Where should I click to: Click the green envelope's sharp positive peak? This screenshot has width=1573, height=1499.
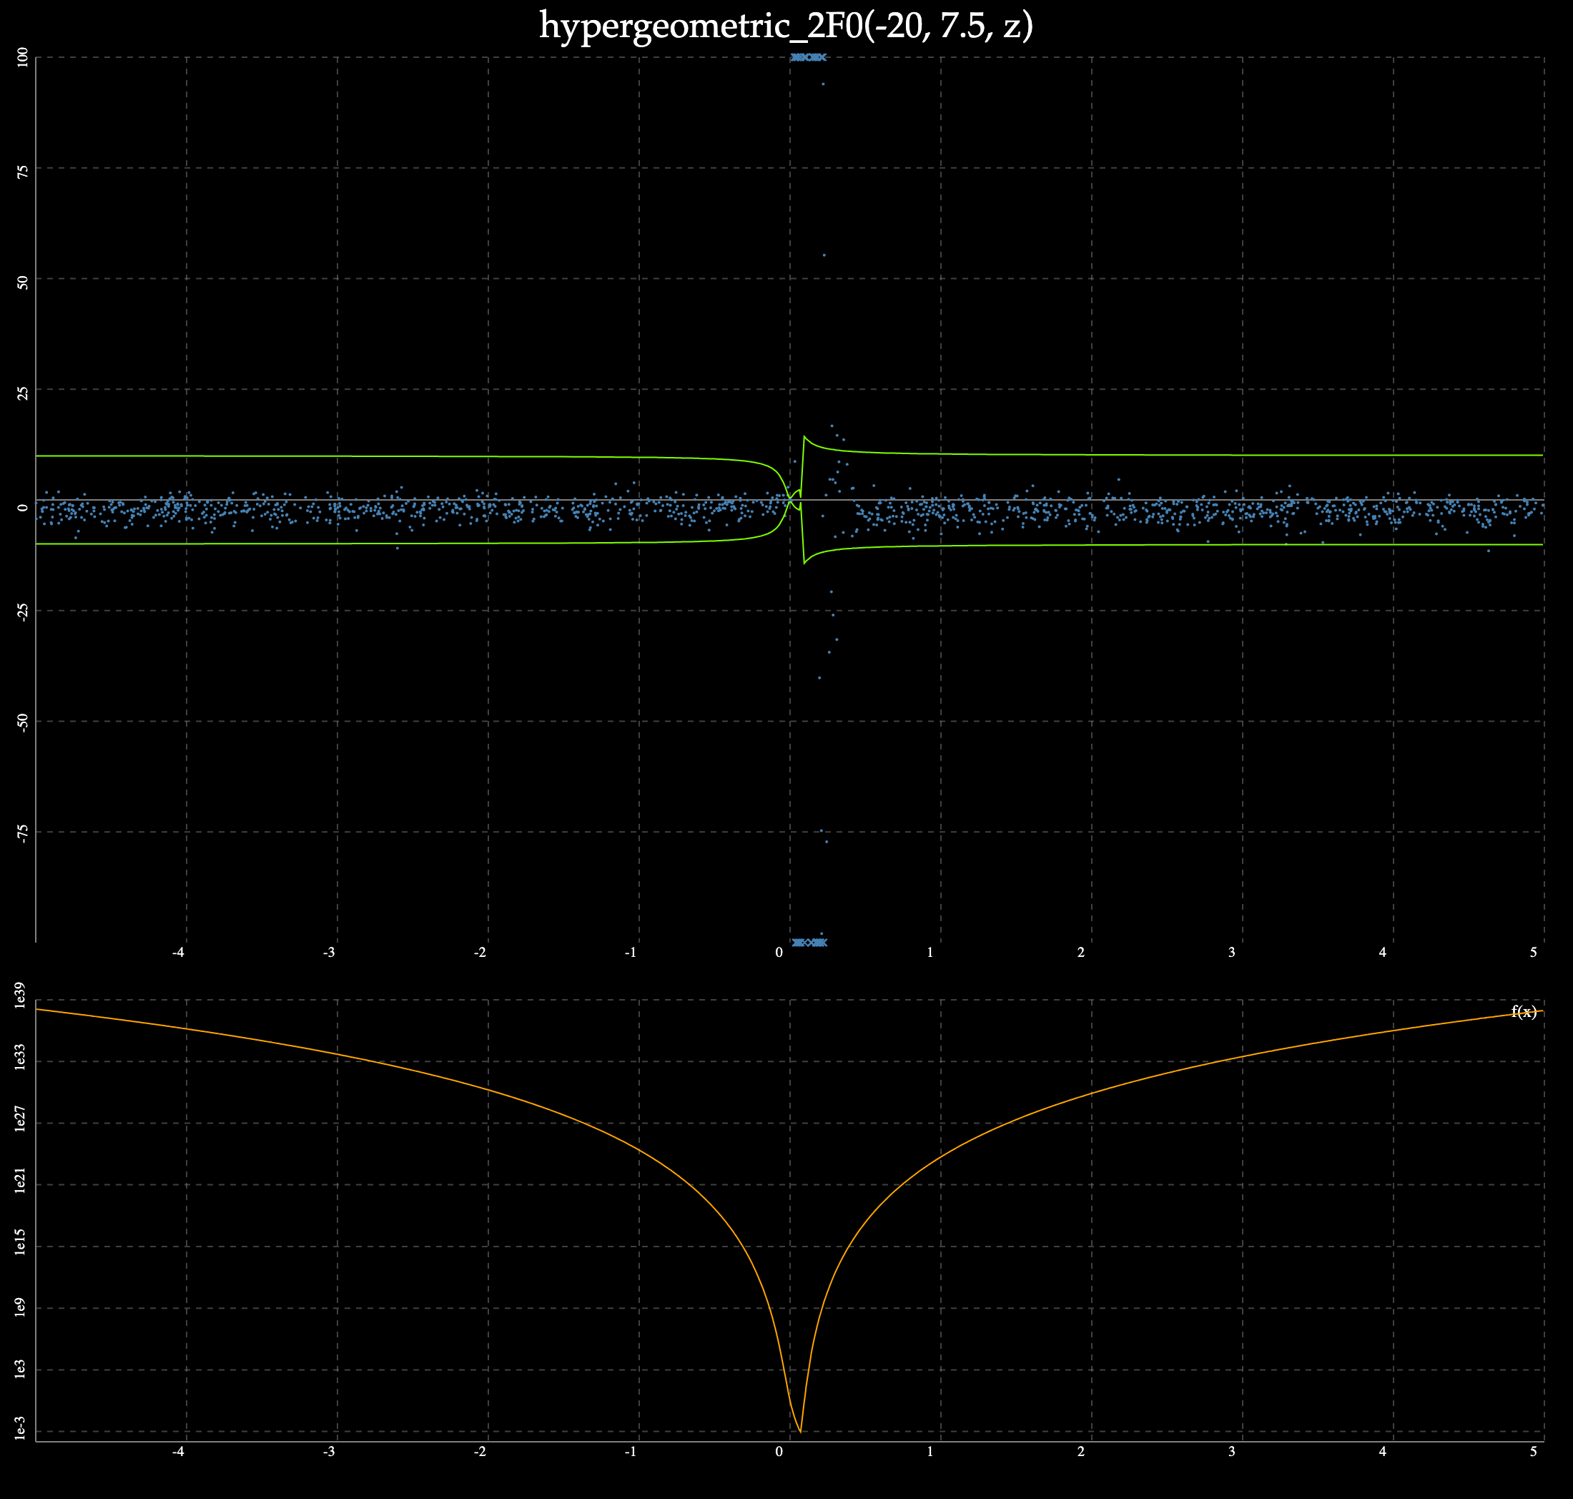(x=804, y=436)
